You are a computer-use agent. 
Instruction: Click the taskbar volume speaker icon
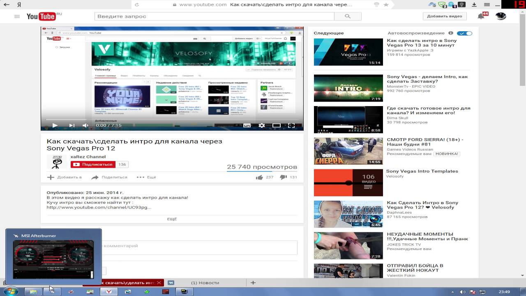click(462, 292)
